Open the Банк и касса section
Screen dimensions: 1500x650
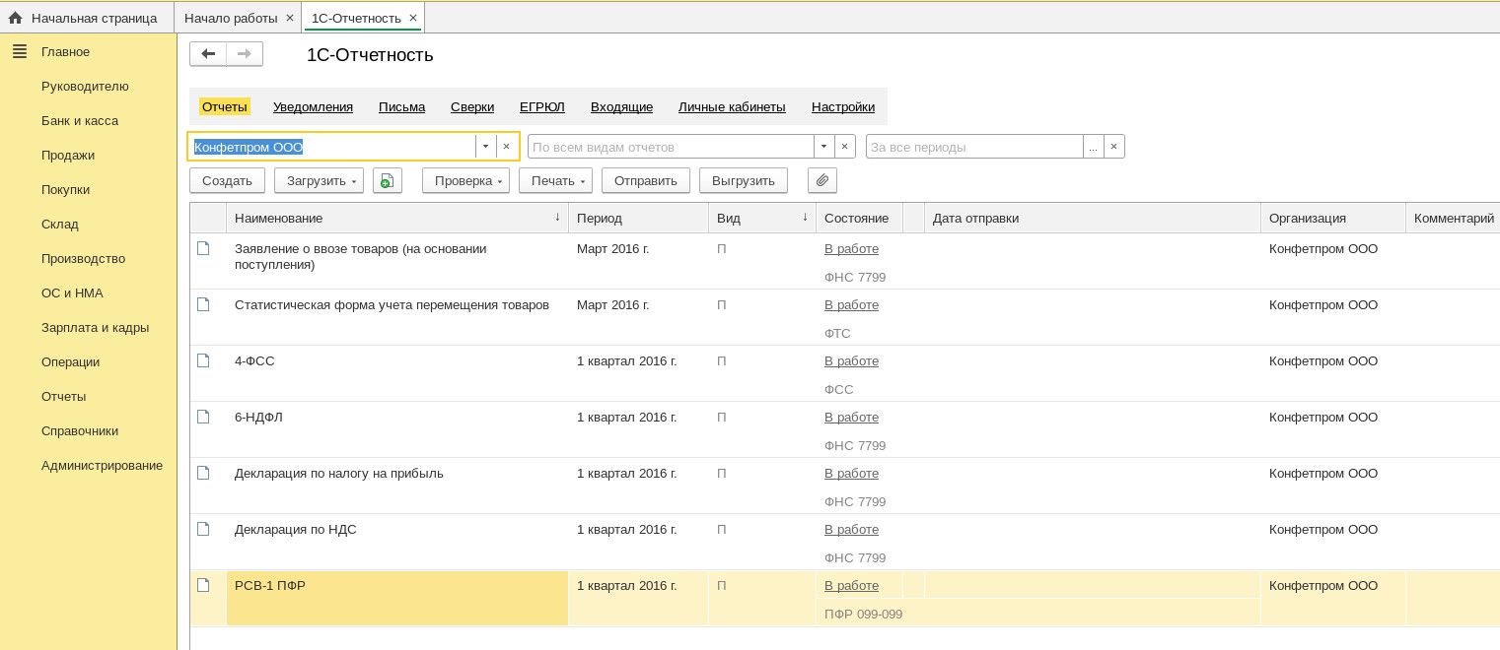pos(80,120)
